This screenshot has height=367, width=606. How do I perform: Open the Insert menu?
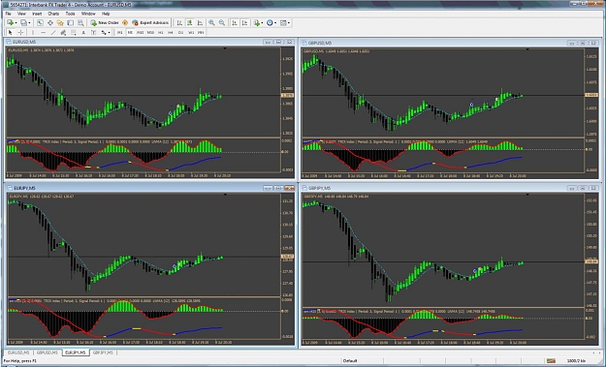[37, 14]
